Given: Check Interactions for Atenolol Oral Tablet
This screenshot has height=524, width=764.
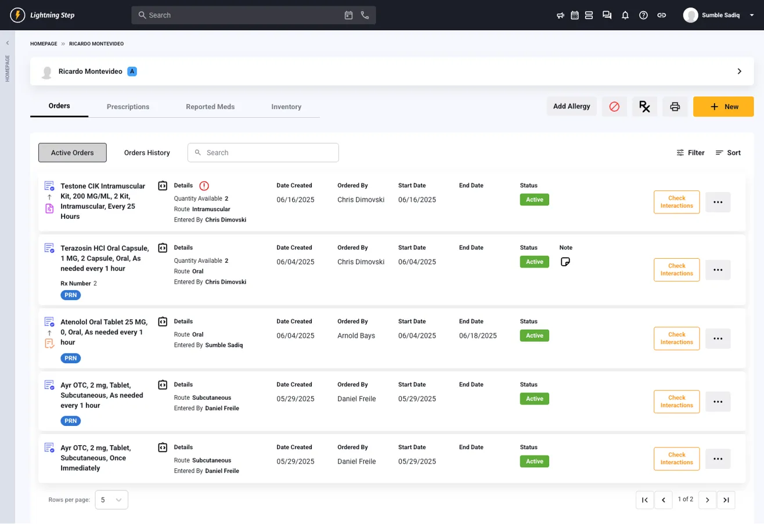Looking at the screenshot, I should click(676, 338).
